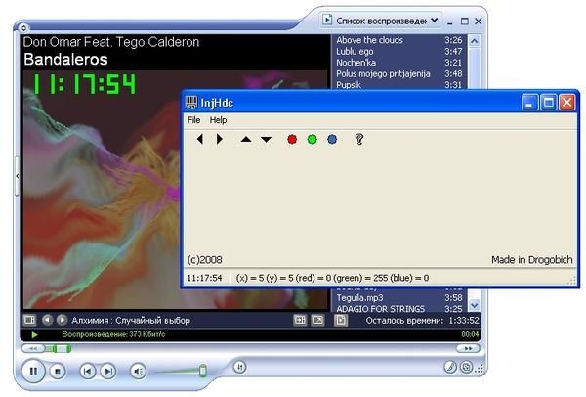The width and height of the screenshot is (586, 397).
Task: Click the volume slider handle
Action: tap(202, 371)
